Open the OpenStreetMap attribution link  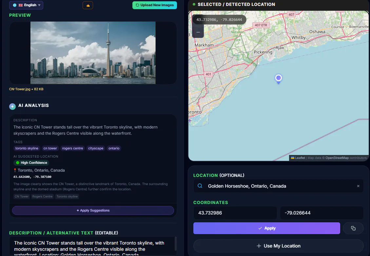[337, 158]
